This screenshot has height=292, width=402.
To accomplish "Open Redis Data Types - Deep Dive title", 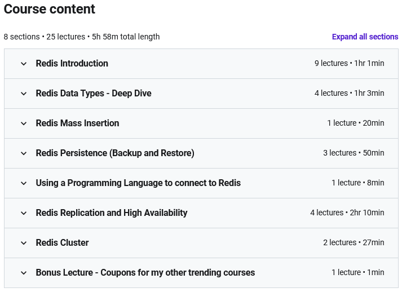I will coord(94,94).
